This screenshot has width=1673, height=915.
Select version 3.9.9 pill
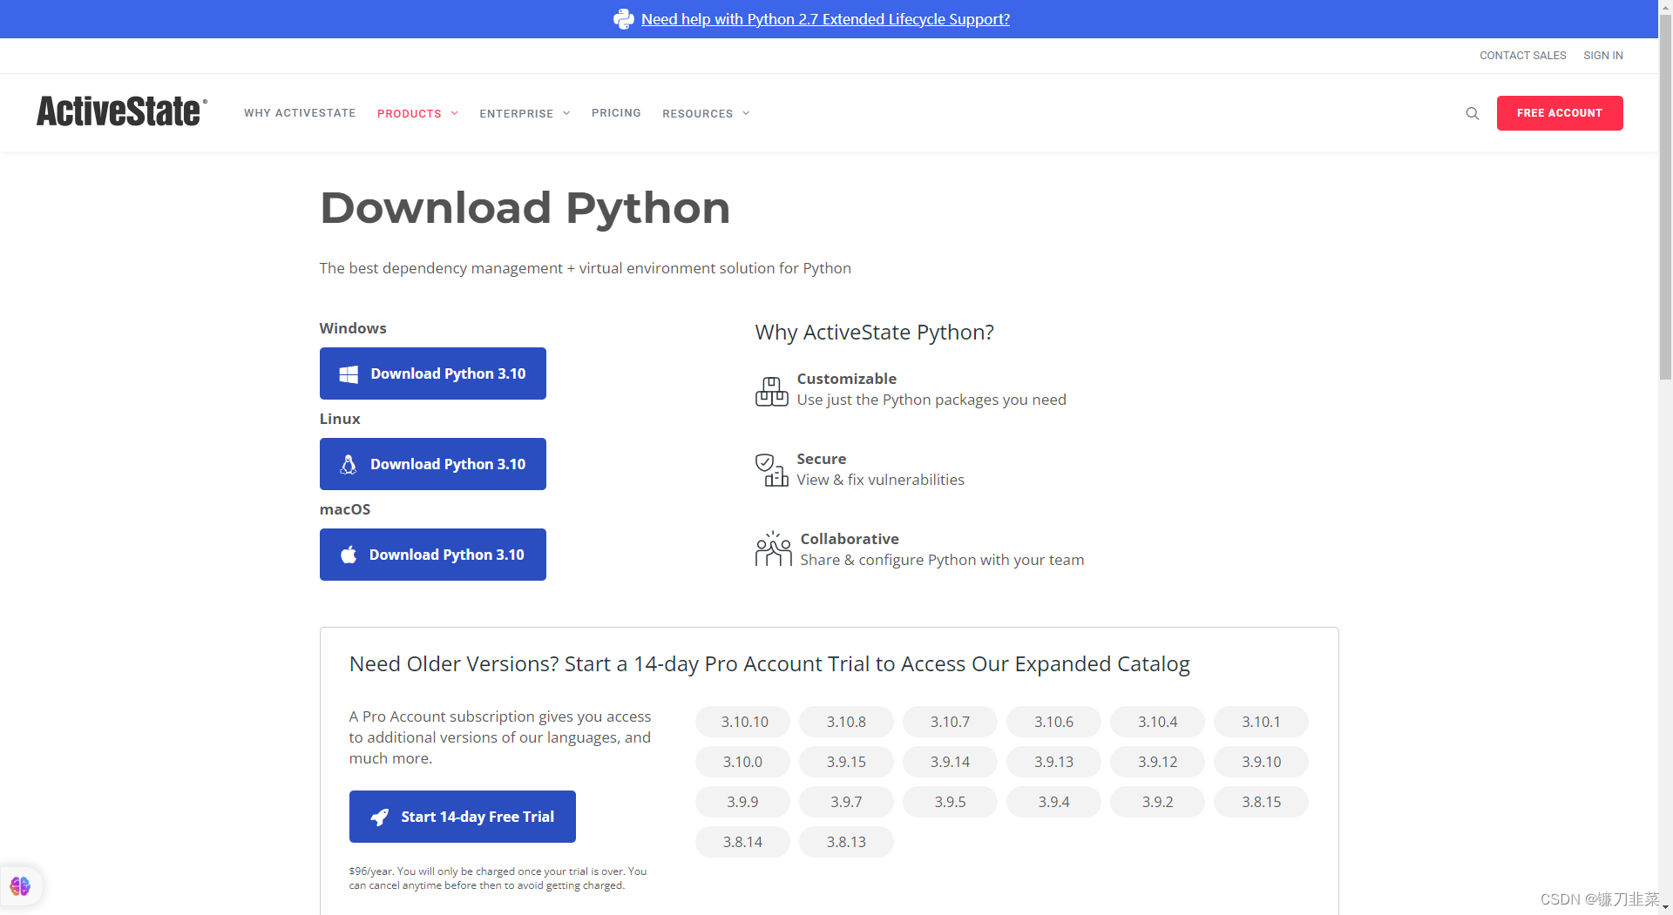point(742,802)
